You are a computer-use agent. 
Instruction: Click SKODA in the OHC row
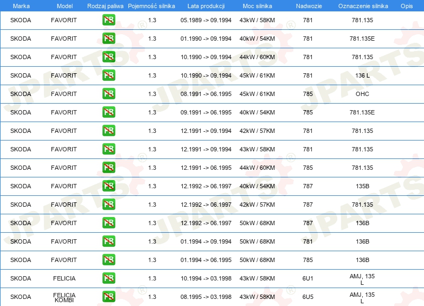point(21,94)
